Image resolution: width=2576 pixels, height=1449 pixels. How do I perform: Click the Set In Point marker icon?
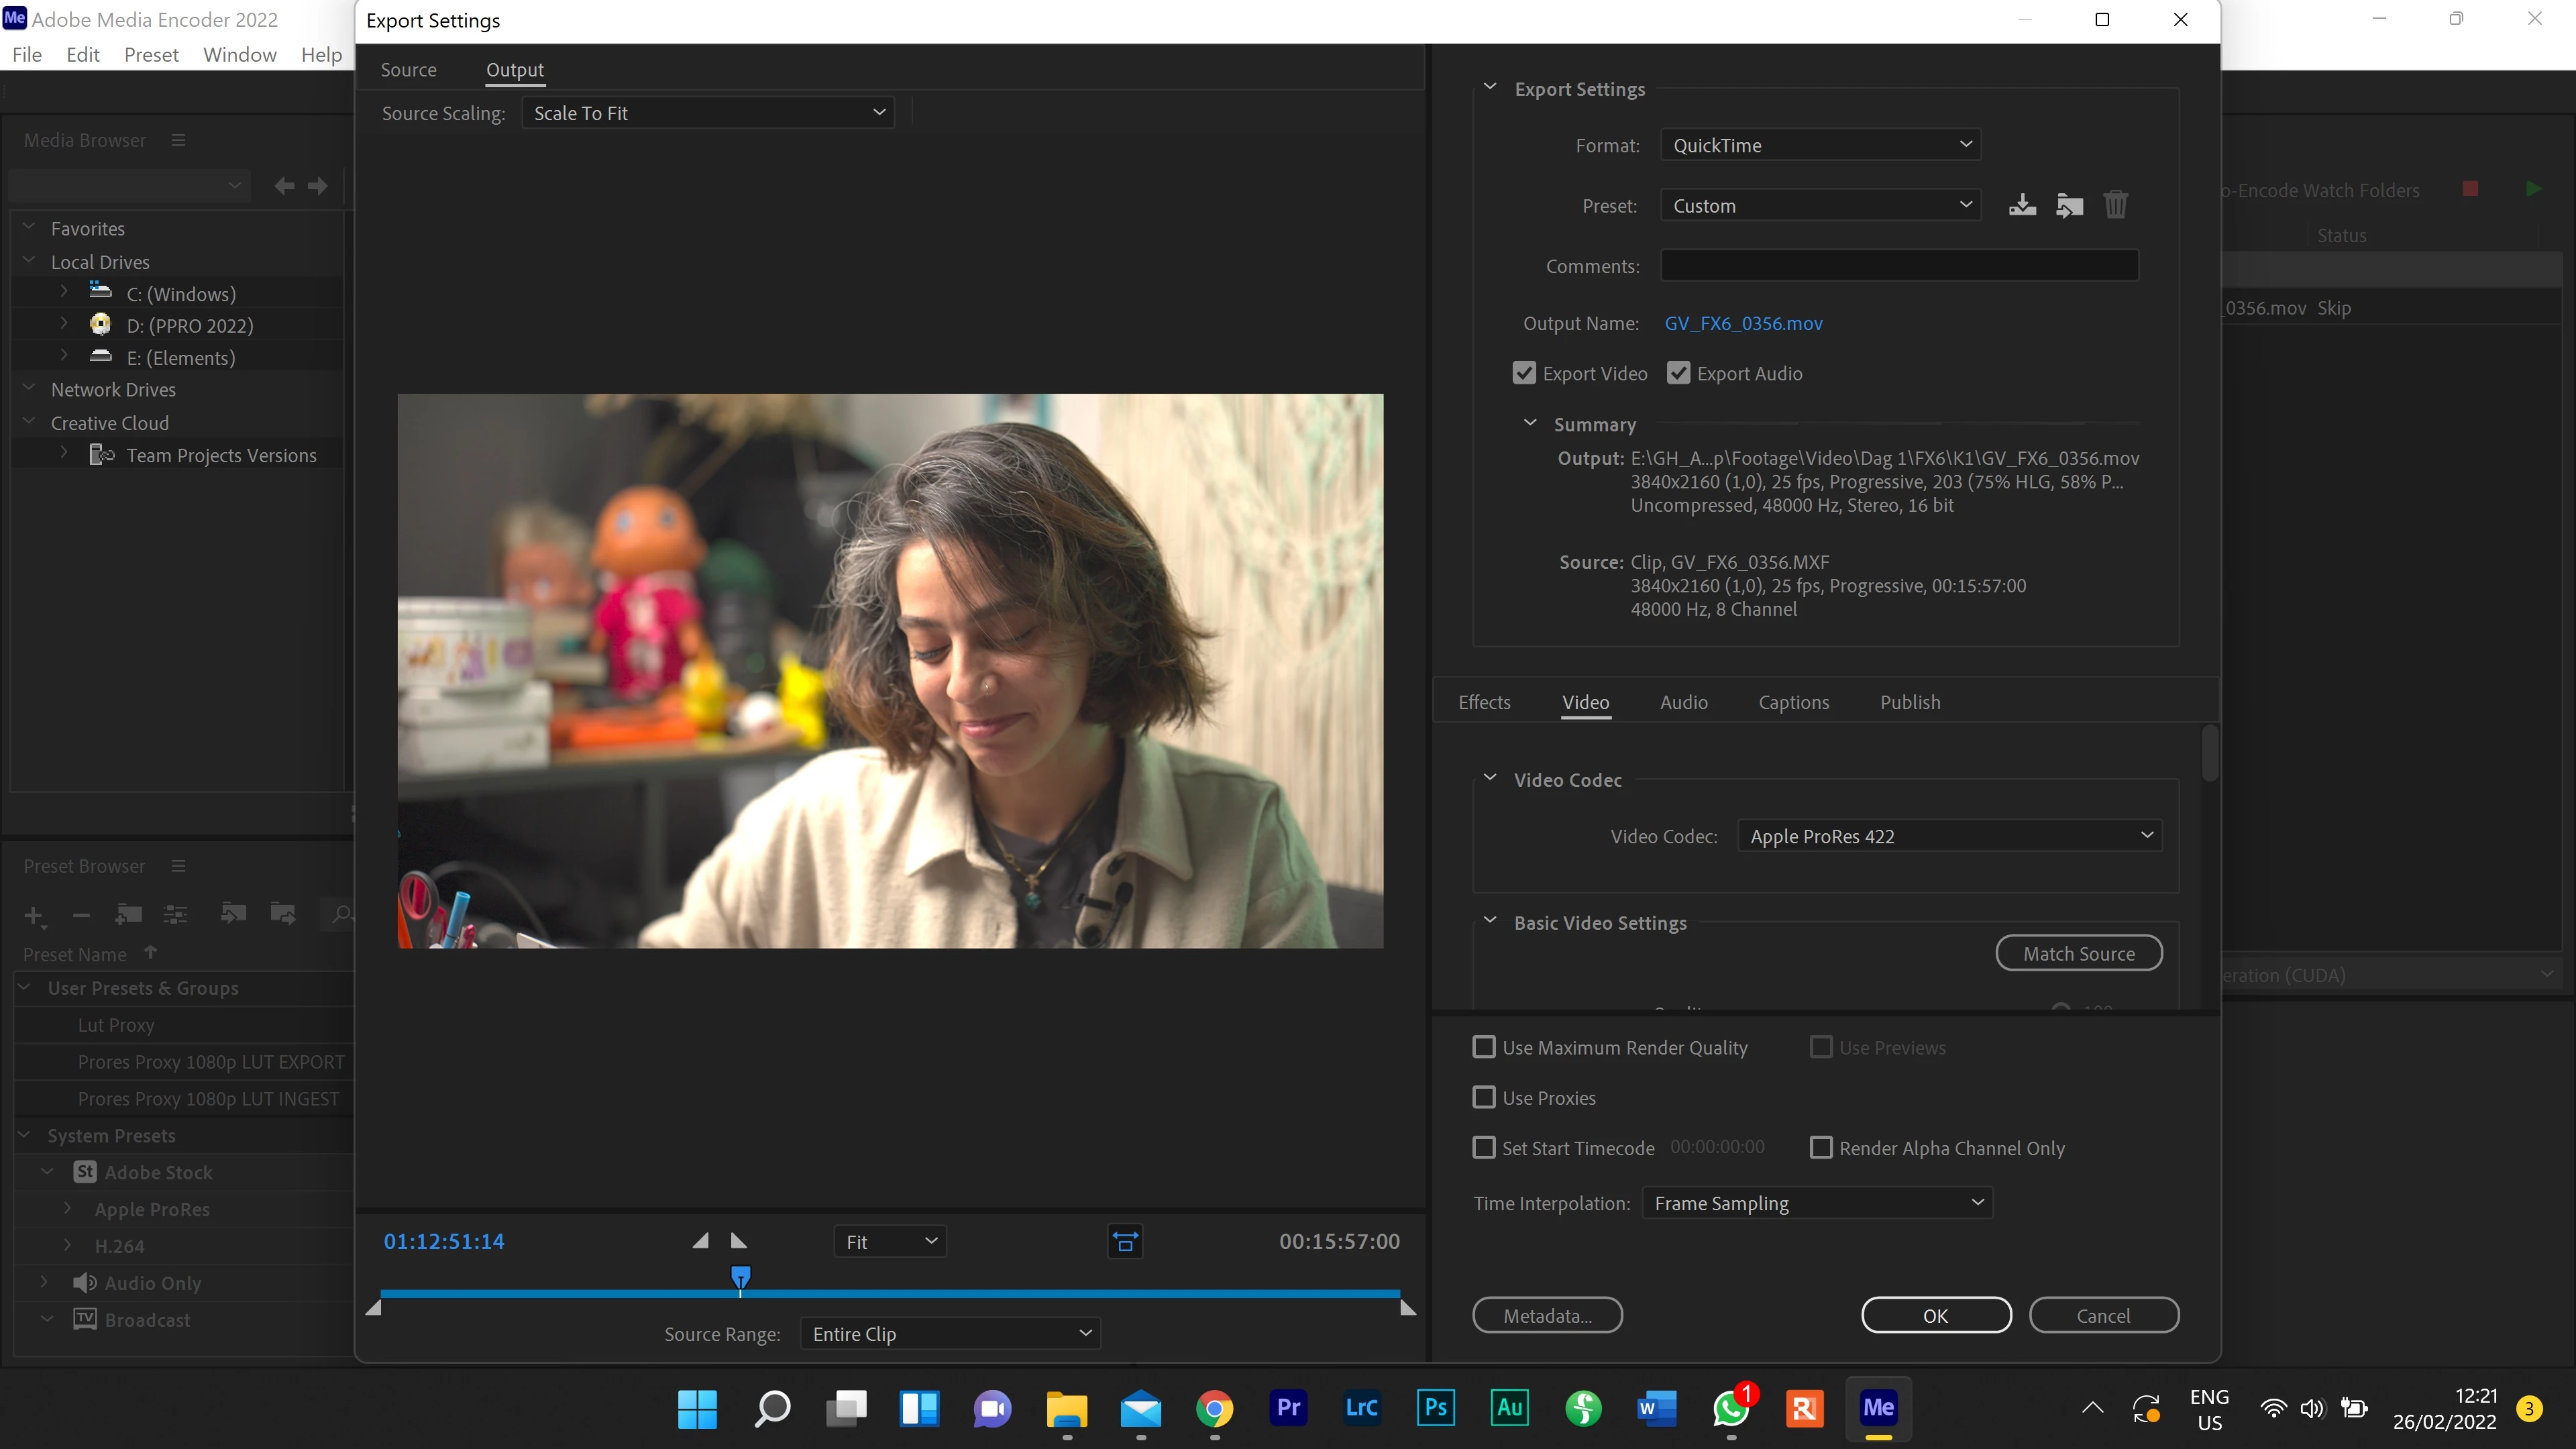point(700,1241)
